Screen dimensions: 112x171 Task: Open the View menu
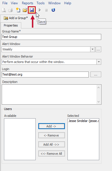(x=14, y=3)
